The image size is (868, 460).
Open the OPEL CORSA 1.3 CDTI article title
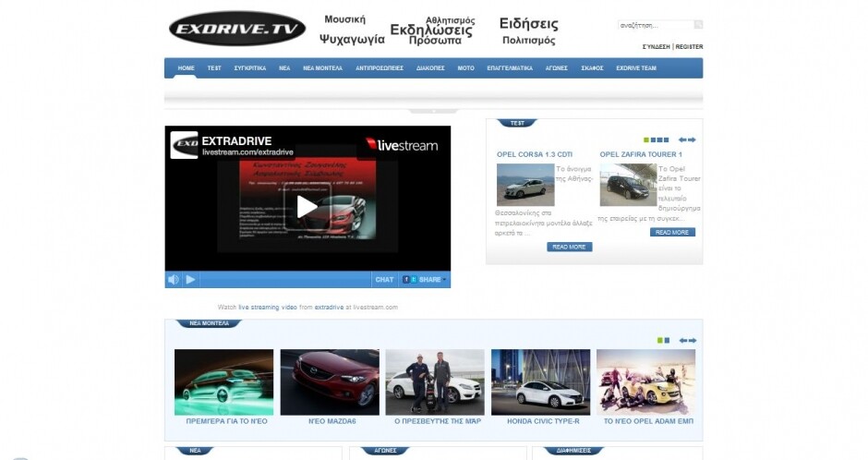535,154
